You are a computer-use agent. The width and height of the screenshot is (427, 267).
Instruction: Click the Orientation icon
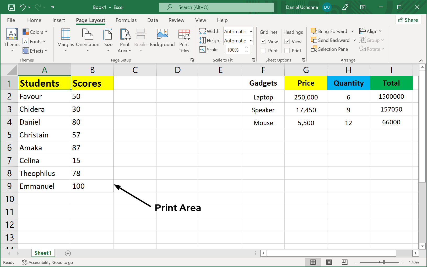pos(88,35)
